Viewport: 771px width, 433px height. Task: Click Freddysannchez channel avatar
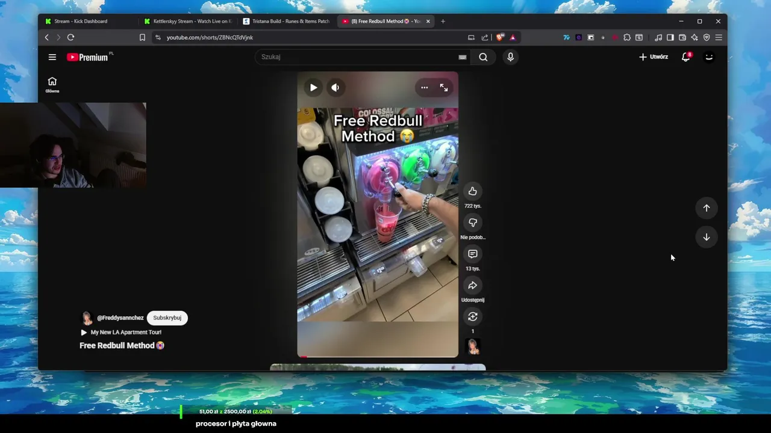coord(87,318)
